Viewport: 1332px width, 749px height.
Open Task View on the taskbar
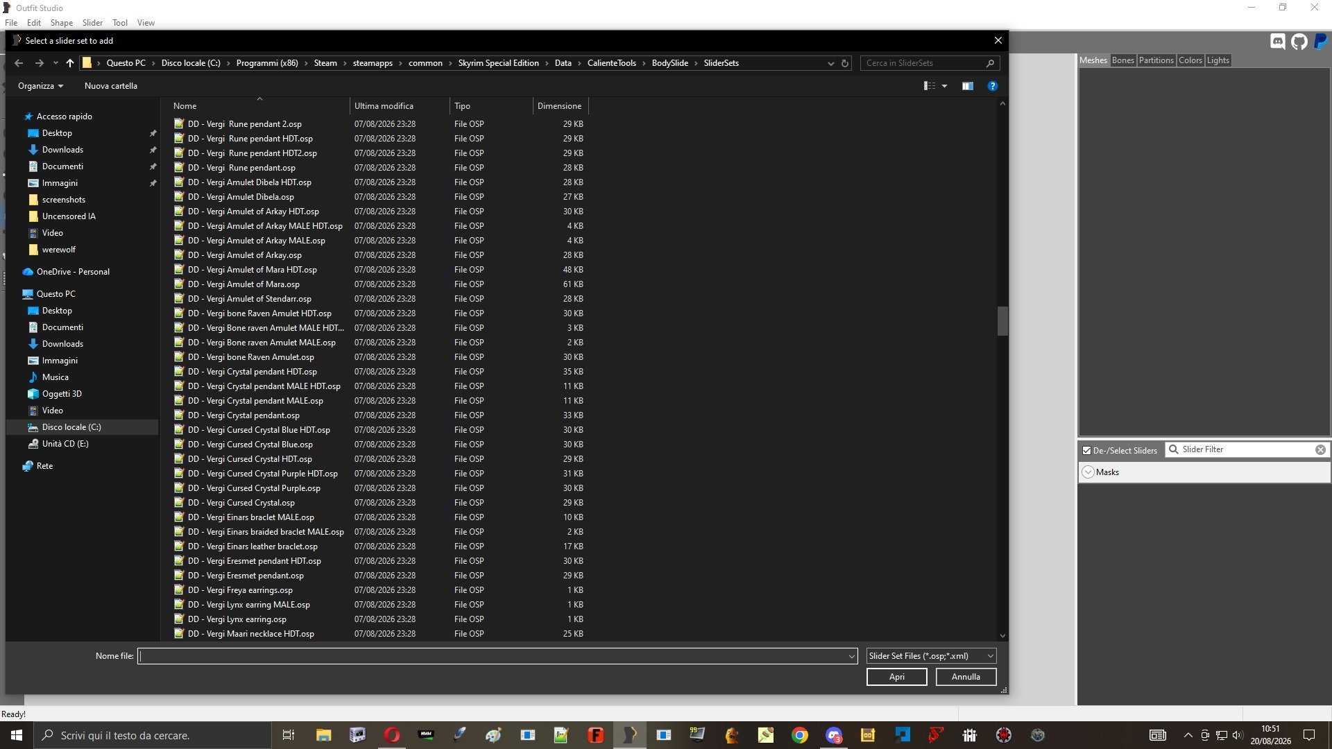click(289, 735)
